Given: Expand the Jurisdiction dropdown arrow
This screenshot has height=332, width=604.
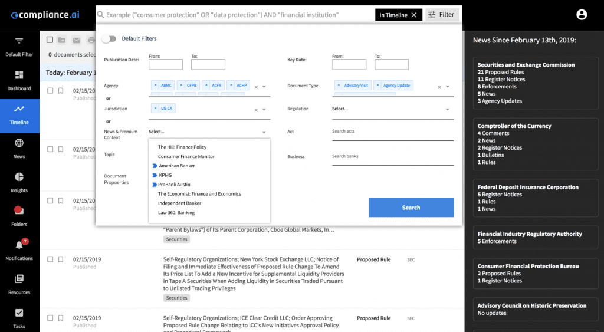Looking at the screenshot, I should pyautogui.click(x=264, y=110).
